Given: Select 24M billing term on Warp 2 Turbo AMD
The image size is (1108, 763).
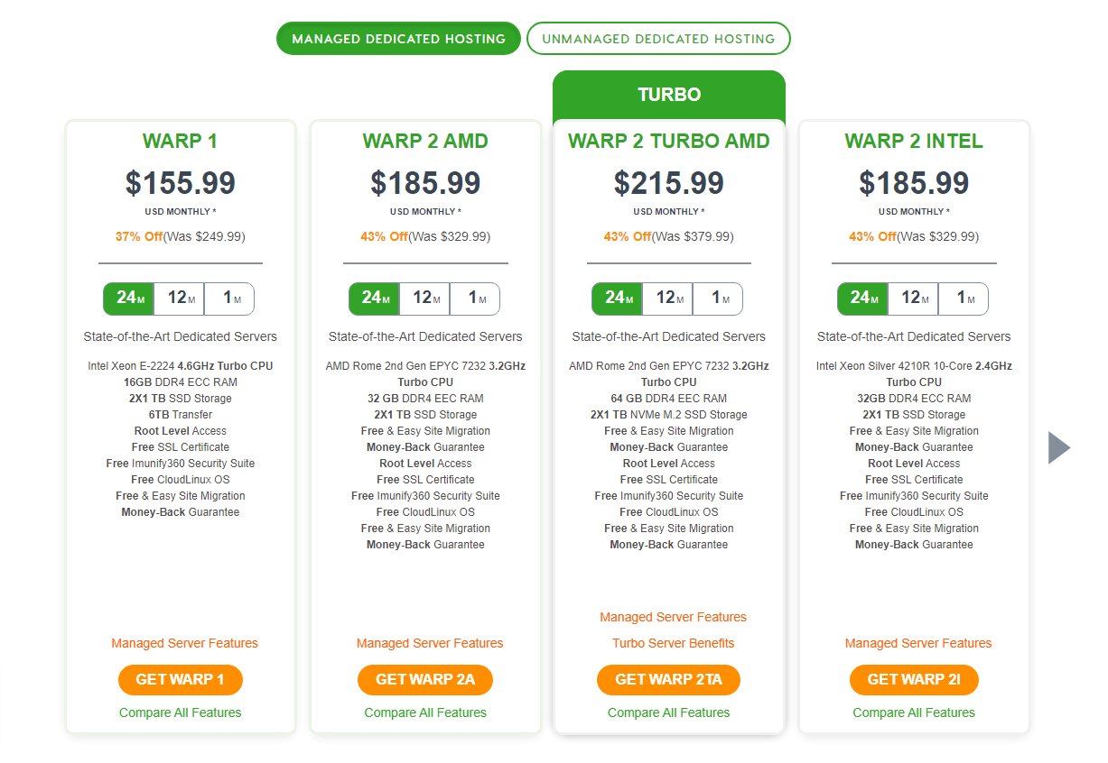Looking at the screenshot, I should (x=618, y=299).
